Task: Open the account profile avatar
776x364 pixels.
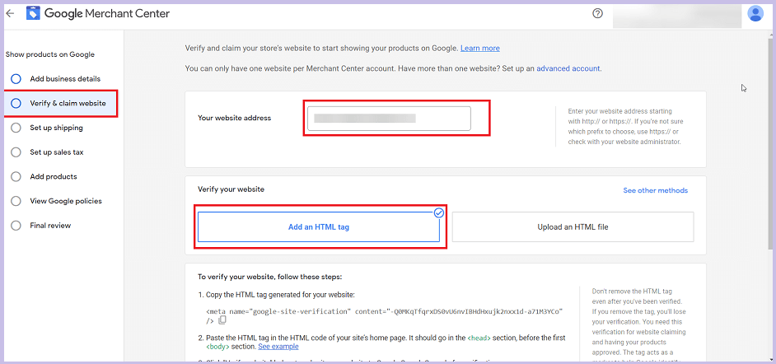Action: tap(755, 13)
